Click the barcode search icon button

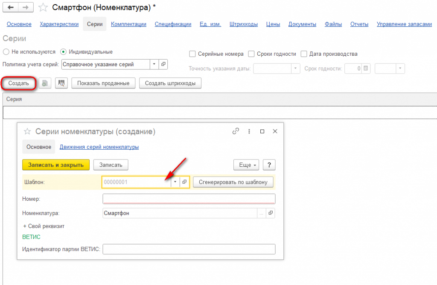click(x=61, y=83)
